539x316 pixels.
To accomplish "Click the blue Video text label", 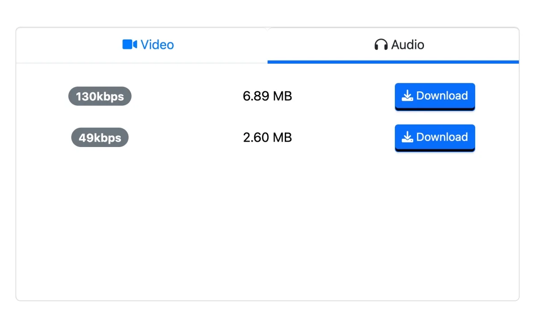I will [x=157, y=45].
